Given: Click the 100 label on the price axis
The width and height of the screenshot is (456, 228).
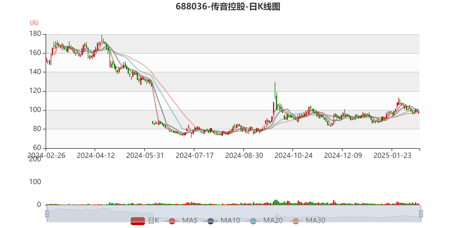Looking at the screenshot, I should [35, 110].
